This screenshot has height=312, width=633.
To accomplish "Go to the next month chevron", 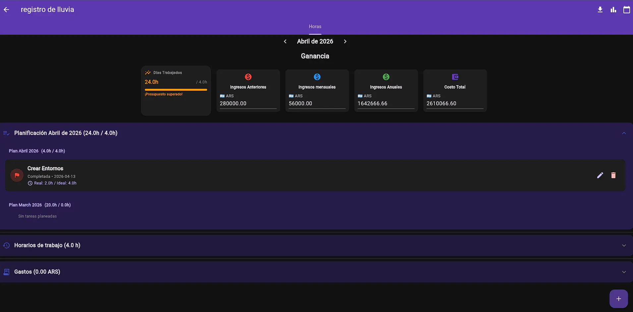I will pyautogui.click(x=345, y=41).
